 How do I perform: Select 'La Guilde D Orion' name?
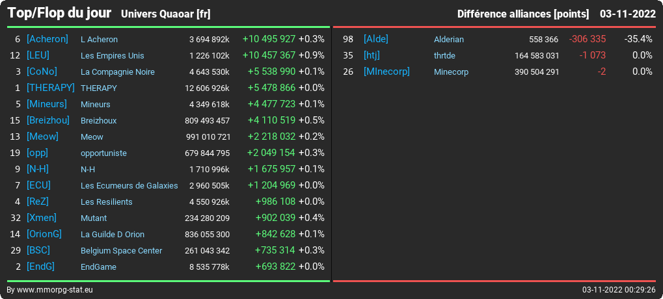(x=113, y=235)
